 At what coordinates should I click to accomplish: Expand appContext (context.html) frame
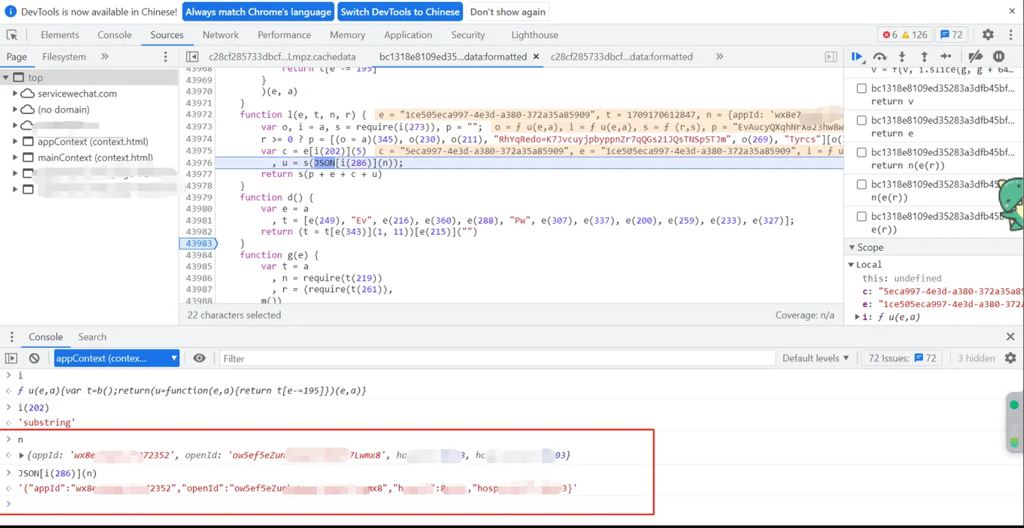point(15,142)
